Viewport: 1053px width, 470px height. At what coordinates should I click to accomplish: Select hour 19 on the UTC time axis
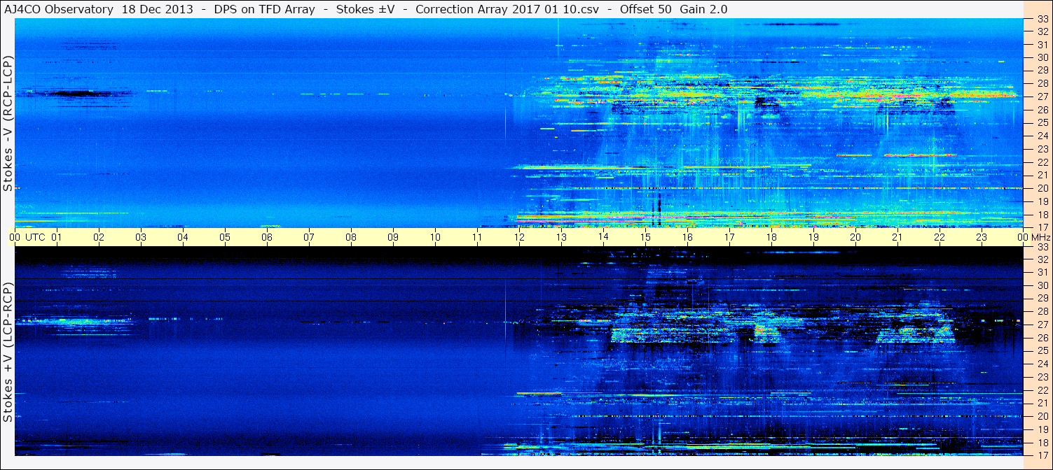(x=813, y=237)
